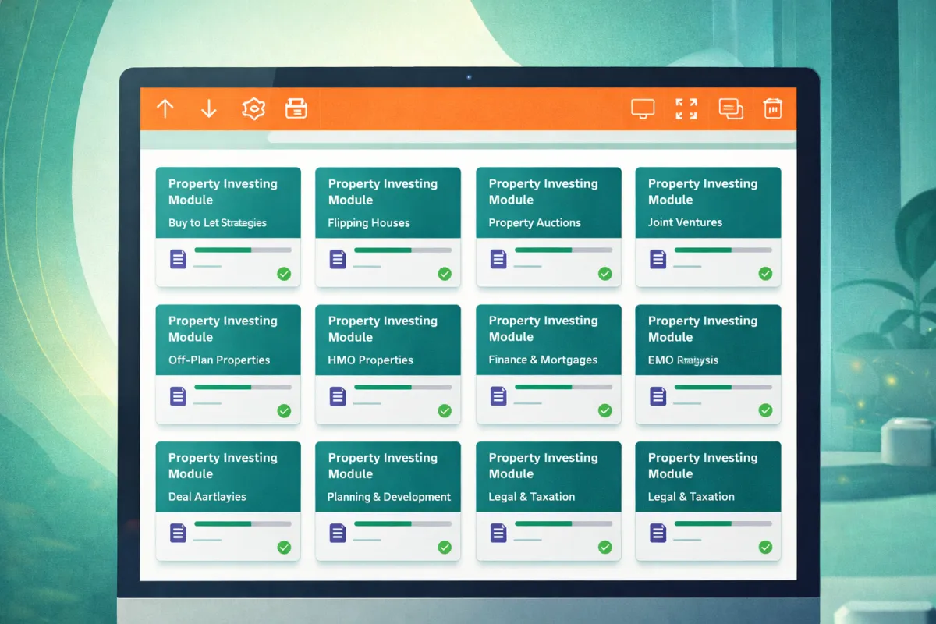
Task: Toggle green checkmark on Buy to Let card
Action: click(284, 274)
